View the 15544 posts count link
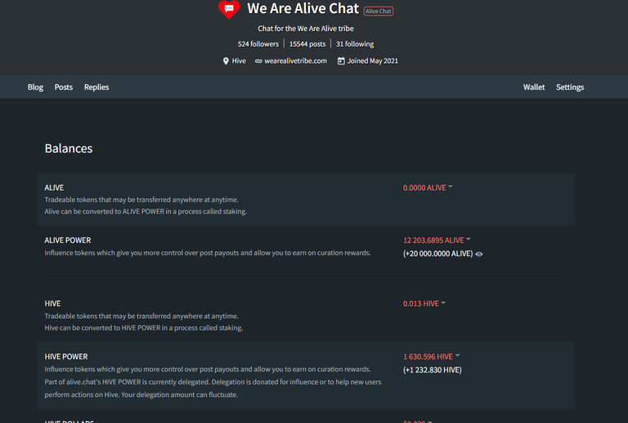The width and height of the screenshot is (628, 423). click(307, 44)
